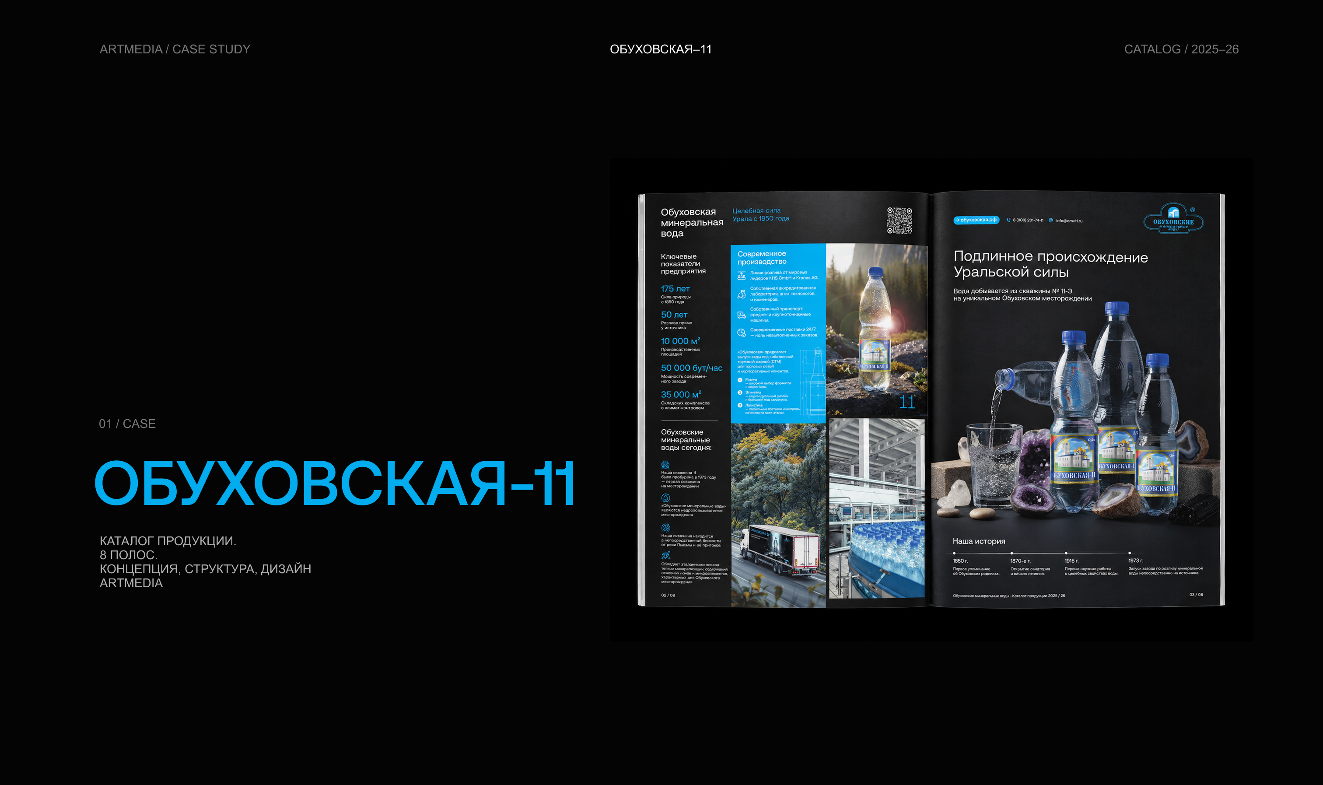Click Подлинное происхождение Уральской силы headline
This screenshot has height=785, width=1323.
coord(1051,264)
